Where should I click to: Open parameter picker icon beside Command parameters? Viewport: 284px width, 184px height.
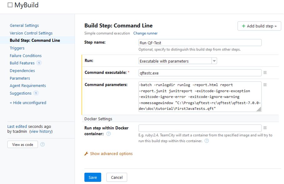(x=265, y=85)
